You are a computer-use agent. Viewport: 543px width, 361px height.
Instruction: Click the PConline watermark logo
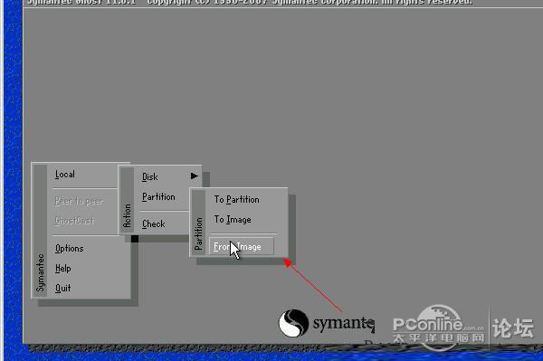pyautogui.click(x=438, y=327)
